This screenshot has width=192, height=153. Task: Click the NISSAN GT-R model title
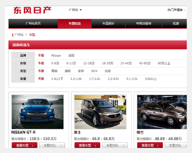tap(23, 132)
